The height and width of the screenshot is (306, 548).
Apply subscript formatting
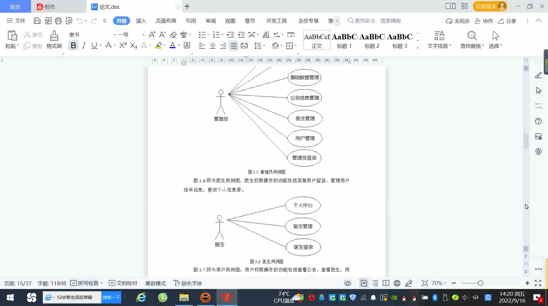click(x=133, y=45)
